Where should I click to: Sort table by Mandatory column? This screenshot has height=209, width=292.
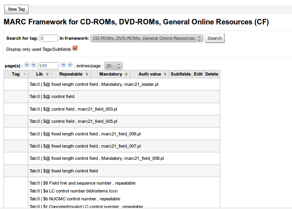click(x=113, y=74)
